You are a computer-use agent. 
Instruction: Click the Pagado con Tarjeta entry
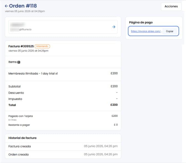click(x=21, y=116)
